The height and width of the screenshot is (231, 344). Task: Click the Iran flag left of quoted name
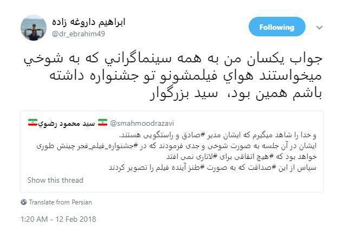pyautogui.click(x=34, y=123)
